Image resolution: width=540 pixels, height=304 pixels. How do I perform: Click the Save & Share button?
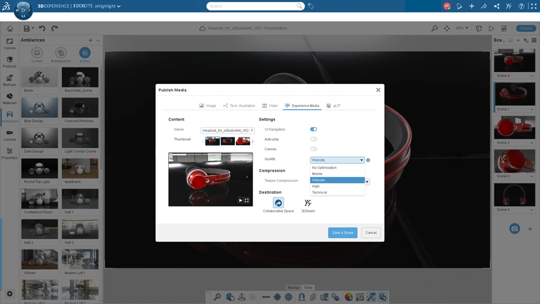click(x=343, y=233)
